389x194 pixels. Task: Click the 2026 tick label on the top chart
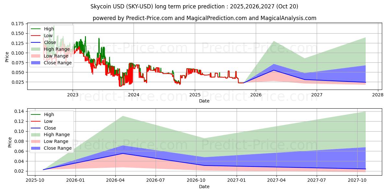click(256, 95)
